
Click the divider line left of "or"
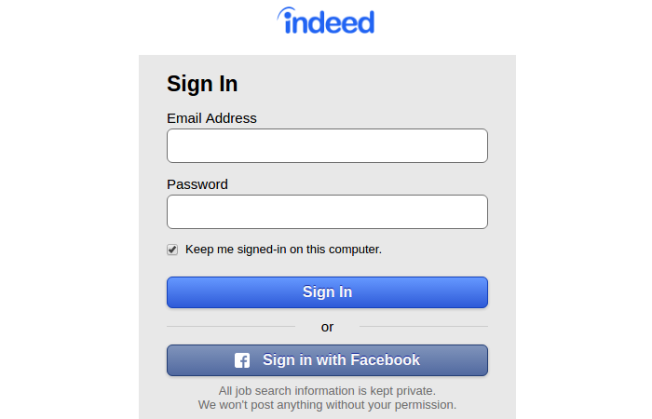point(230,327)
